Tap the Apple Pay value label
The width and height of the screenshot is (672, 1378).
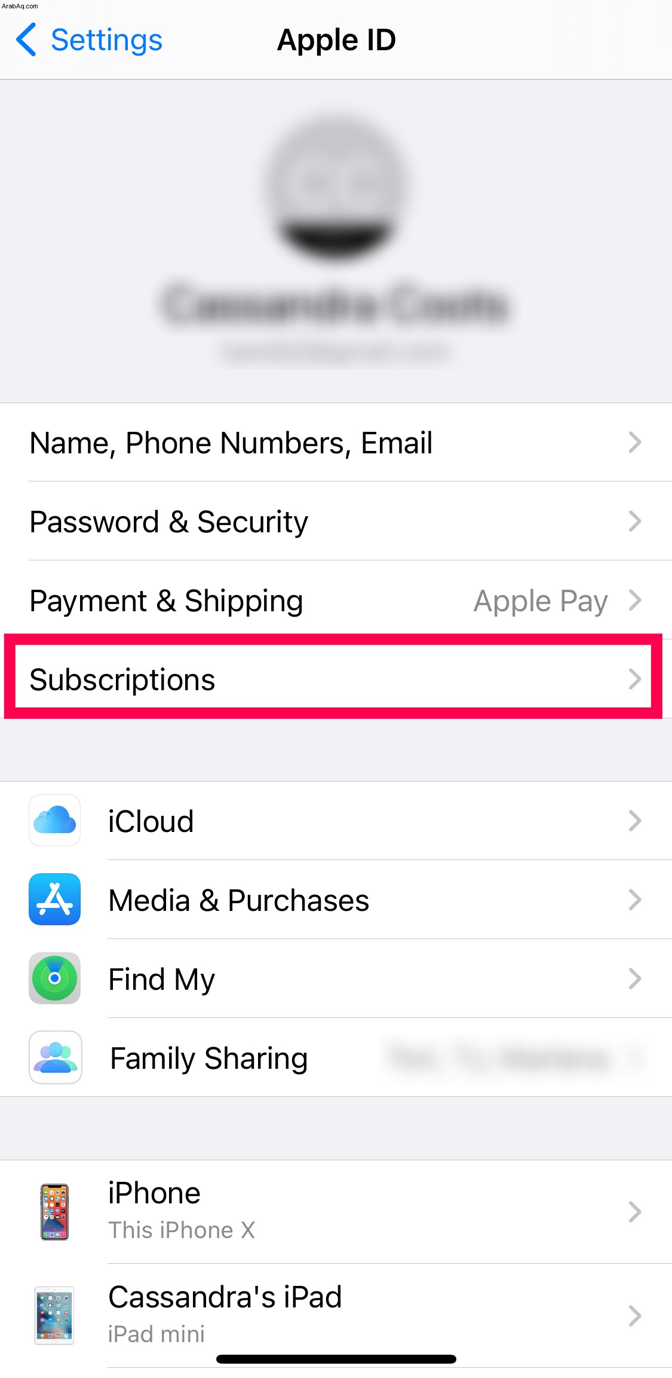click(x=541, y=601)
